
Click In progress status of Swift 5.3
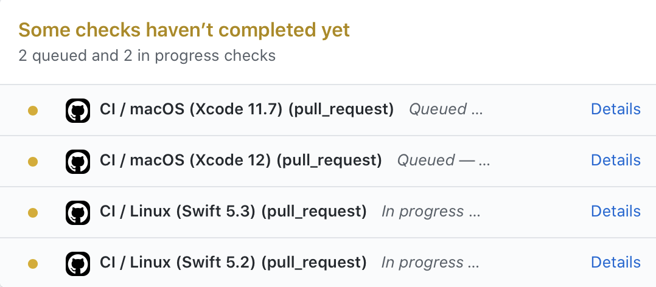431,212
